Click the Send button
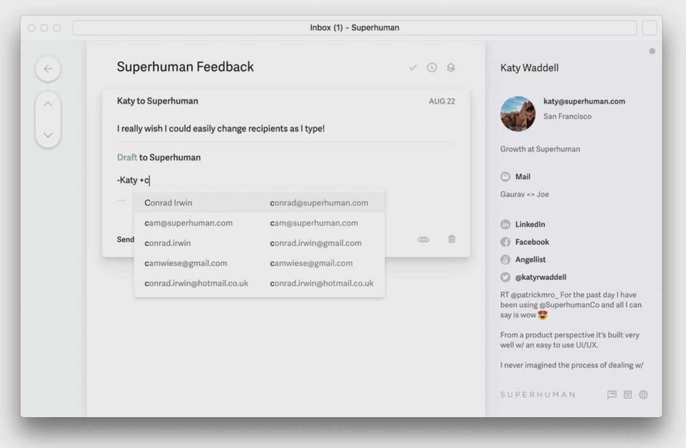686x448 pixels. (x=126, y=239)
